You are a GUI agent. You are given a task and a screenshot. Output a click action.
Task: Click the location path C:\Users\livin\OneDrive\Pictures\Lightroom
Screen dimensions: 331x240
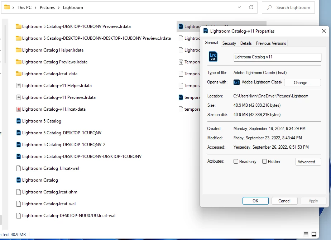(270, 96)
